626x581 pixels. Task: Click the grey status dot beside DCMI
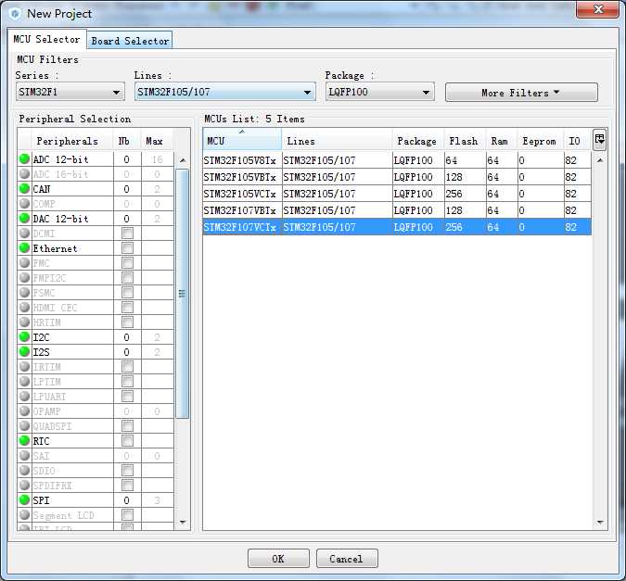pos(24,233)
